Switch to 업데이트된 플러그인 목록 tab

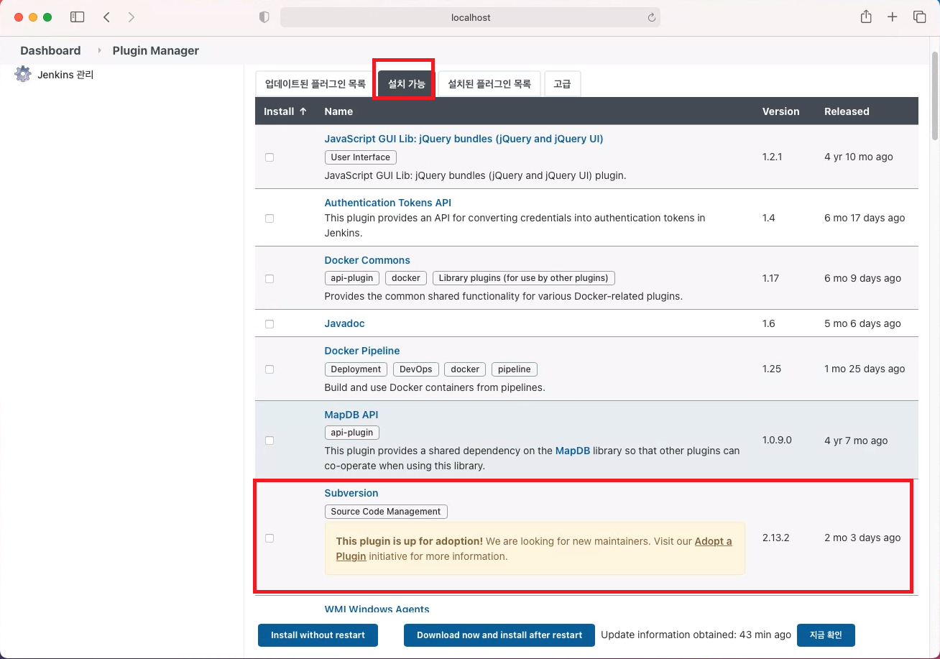tap(315, 84)
